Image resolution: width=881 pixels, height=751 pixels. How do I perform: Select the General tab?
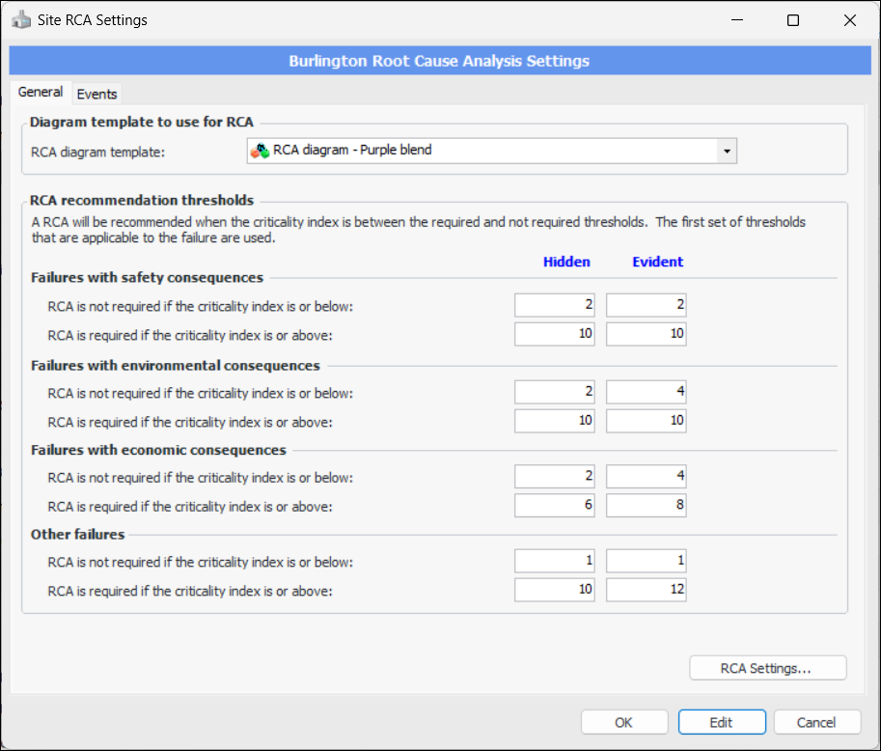41,93
